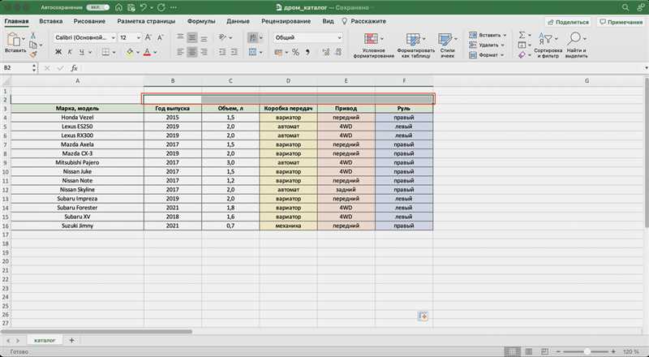Viewport: 649px width, 357px height.
Task: Apply italic formatting (К)
Action: tap(70, 52)
